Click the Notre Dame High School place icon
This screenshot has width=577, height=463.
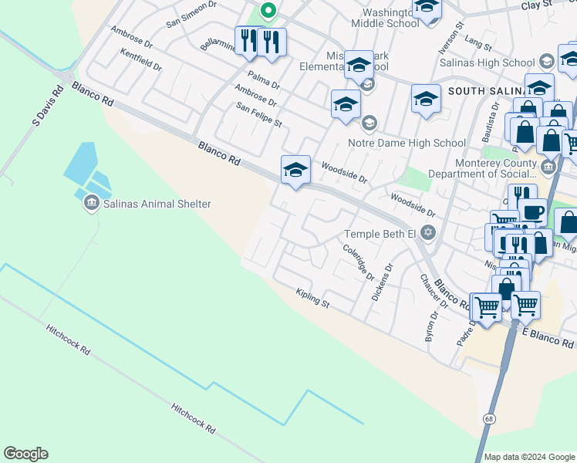tap(369, 123)
